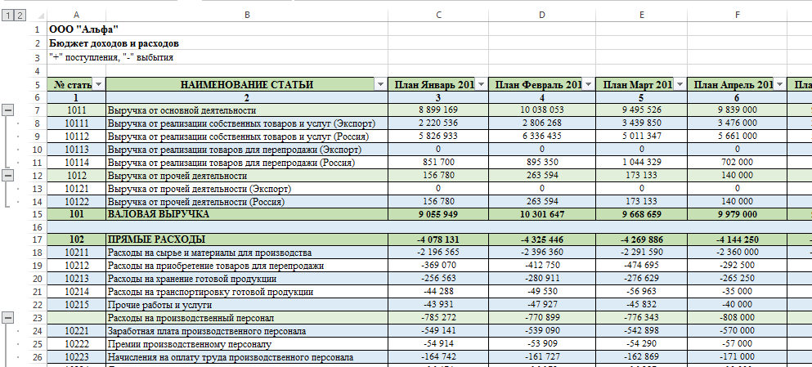Open filter dropdown for План Апрель column
Screen dimensions: 812x367
click(780, 84)
